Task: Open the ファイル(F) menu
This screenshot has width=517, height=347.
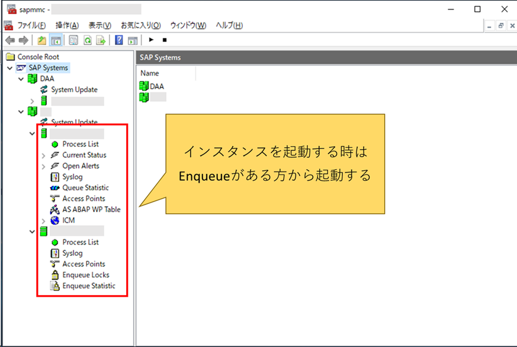Action: 31,25
